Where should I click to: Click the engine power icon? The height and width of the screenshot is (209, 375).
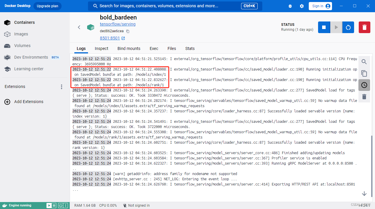[x=60, y=206]
